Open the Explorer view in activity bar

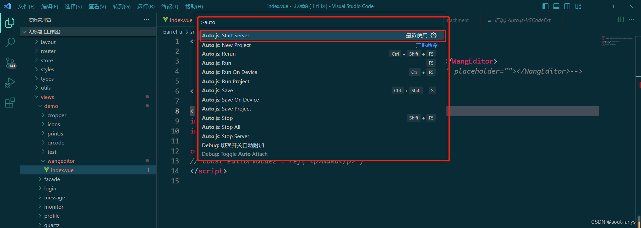pyautogui.click(x=10, y=23)
